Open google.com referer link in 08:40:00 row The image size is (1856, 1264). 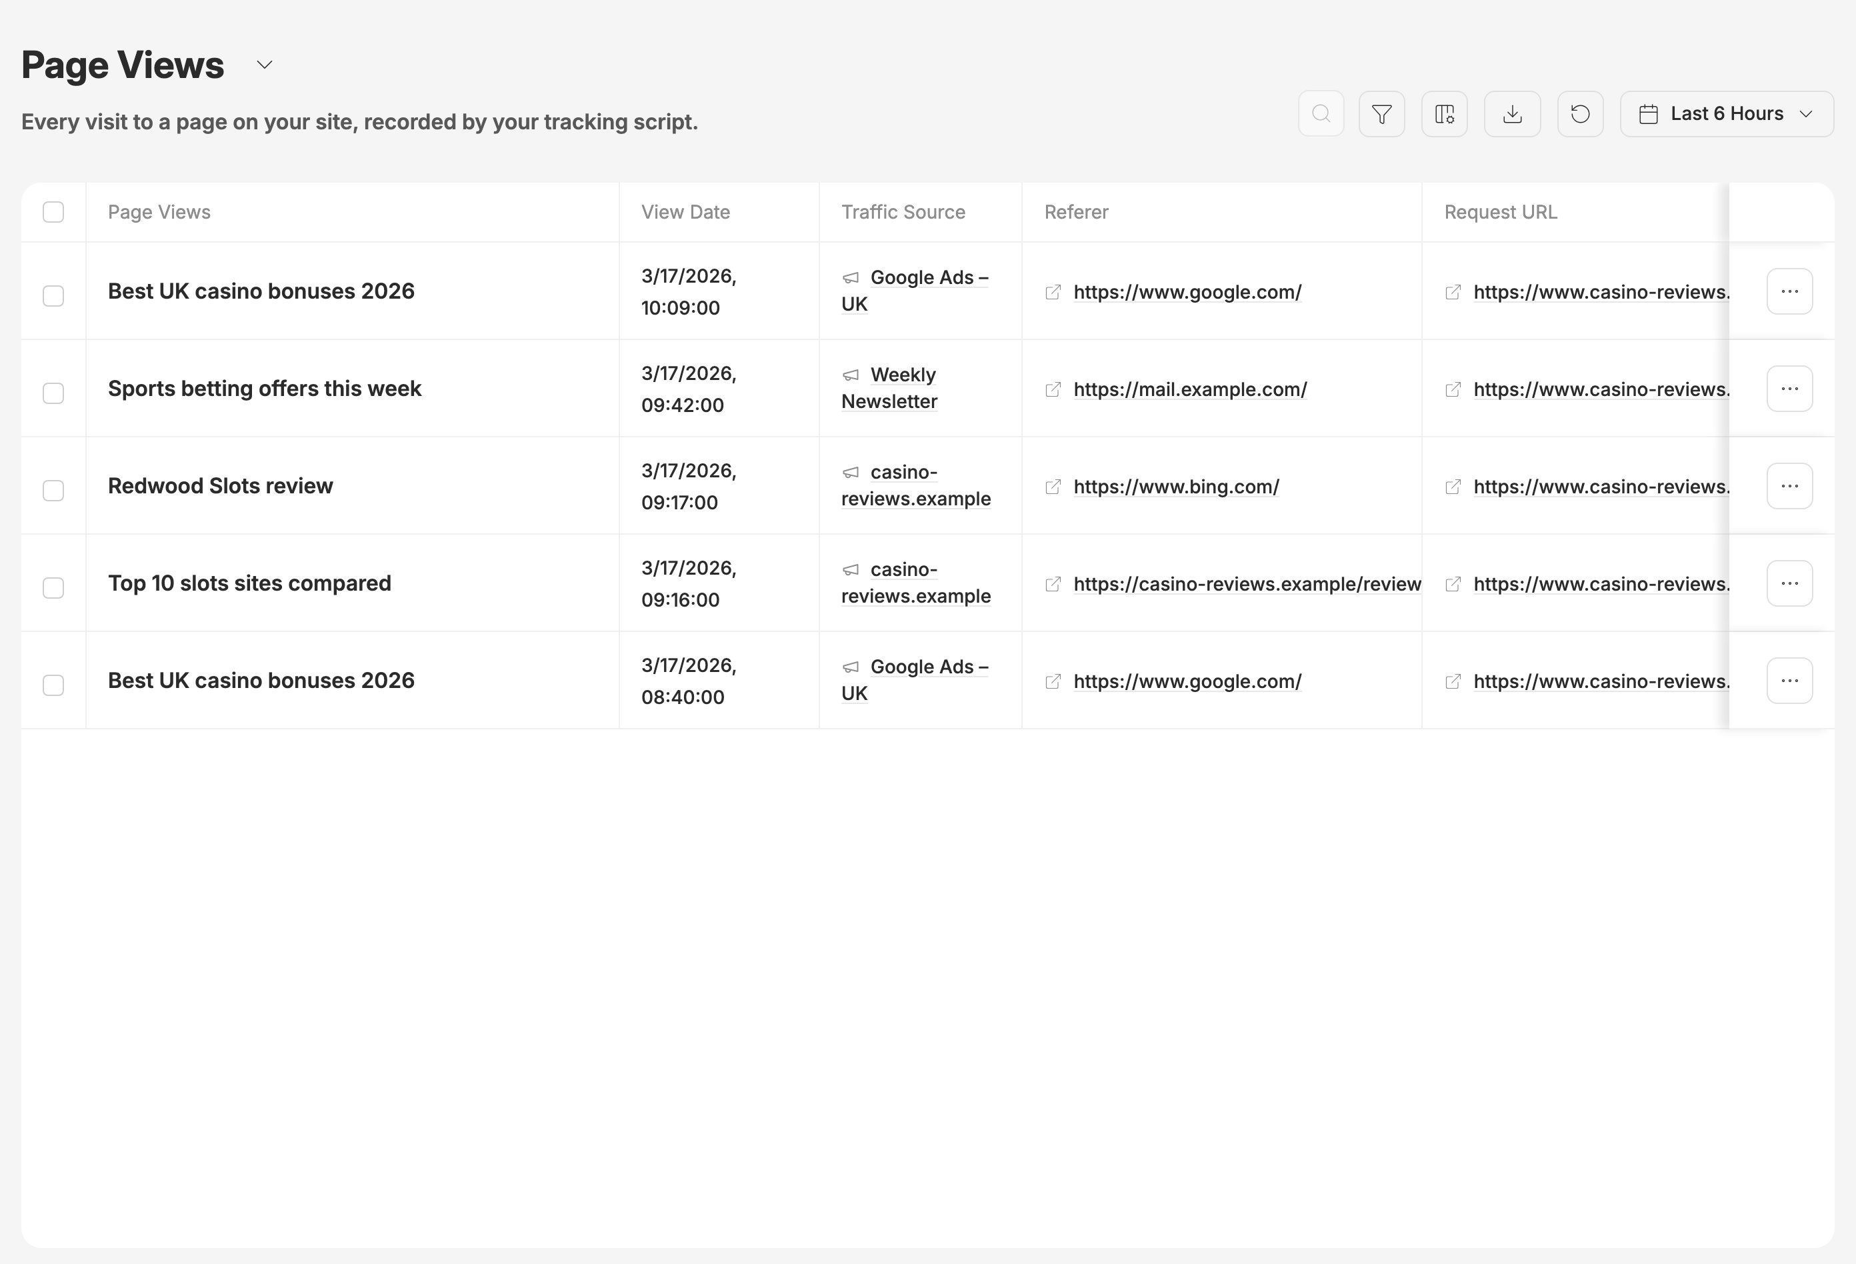tap(1187, 682)
